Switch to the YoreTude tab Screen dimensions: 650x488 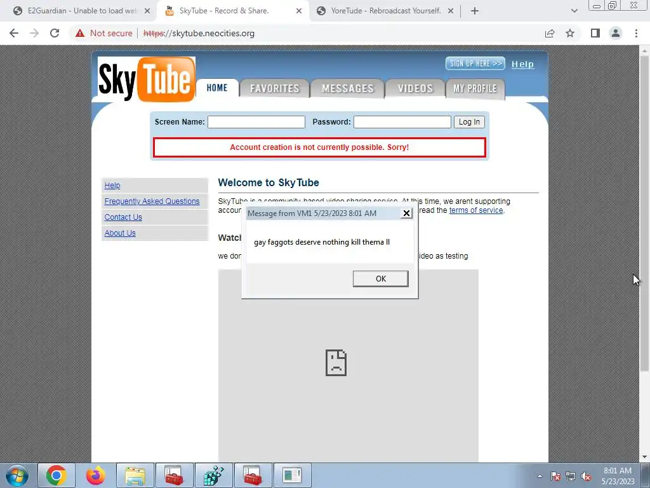coord(385,11)
